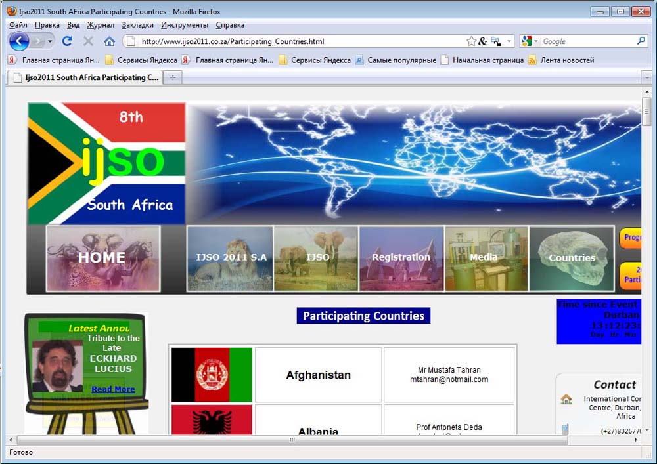The width and height of the screenshot is (657, 464).
Task: Open a new tab with the plus button
Action: [x=173, y=77]
